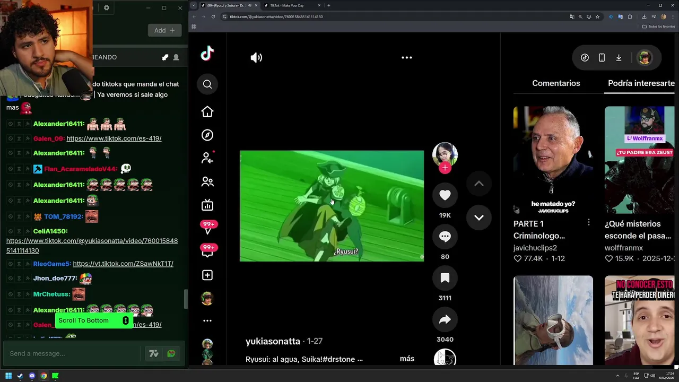Open options for the 'PARTE 1 Criminologo' card
The image size is (679, 382).
[x=588, y=223]
